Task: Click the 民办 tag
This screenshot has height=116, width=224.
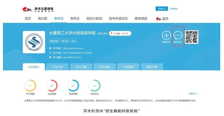Action: coord(74,41)
